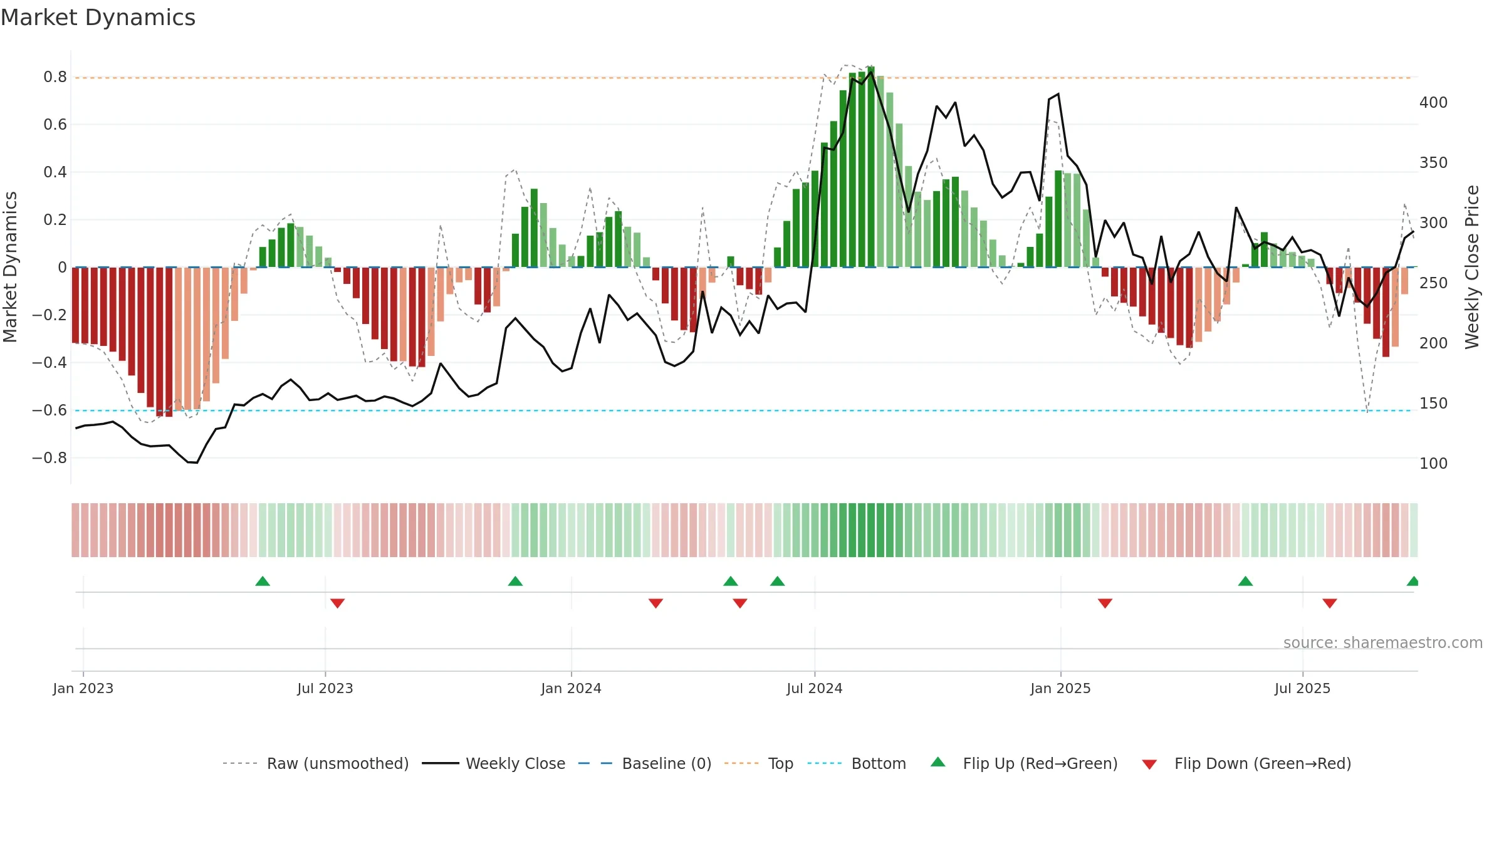Click the Jul 2024 axis label

tap(815, 688)
